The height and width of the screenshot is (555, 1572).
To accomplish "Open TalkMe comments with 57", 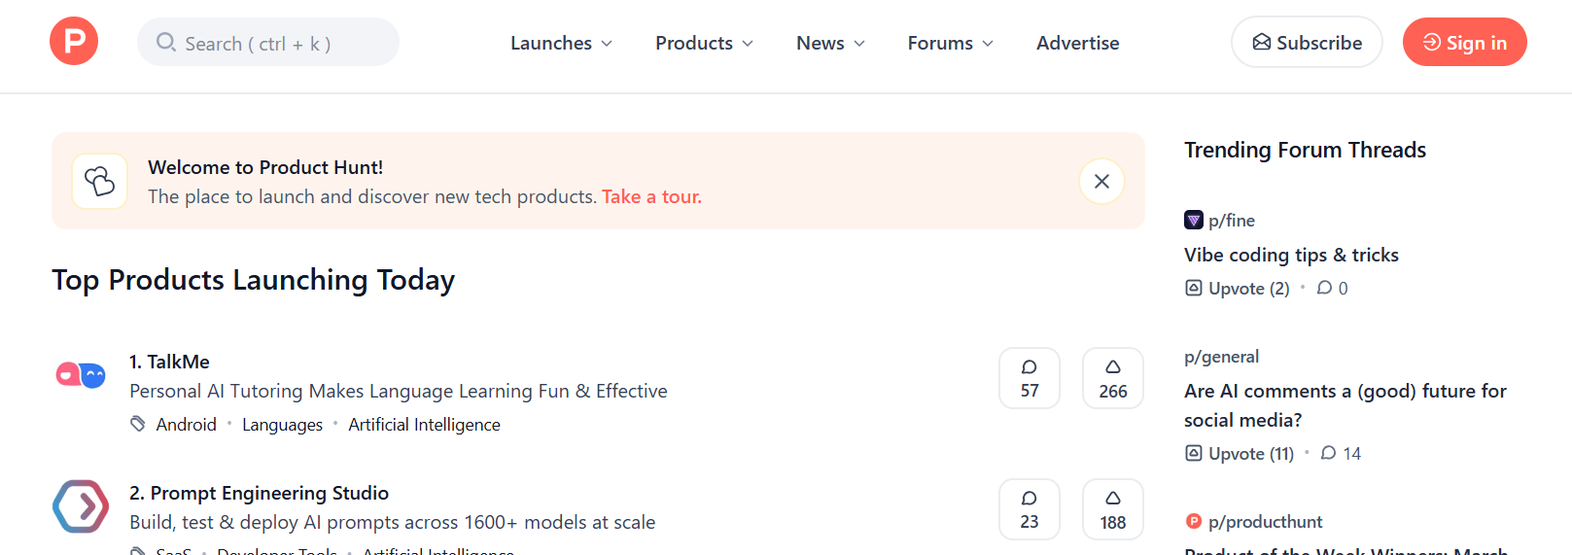I will 1030,378.
